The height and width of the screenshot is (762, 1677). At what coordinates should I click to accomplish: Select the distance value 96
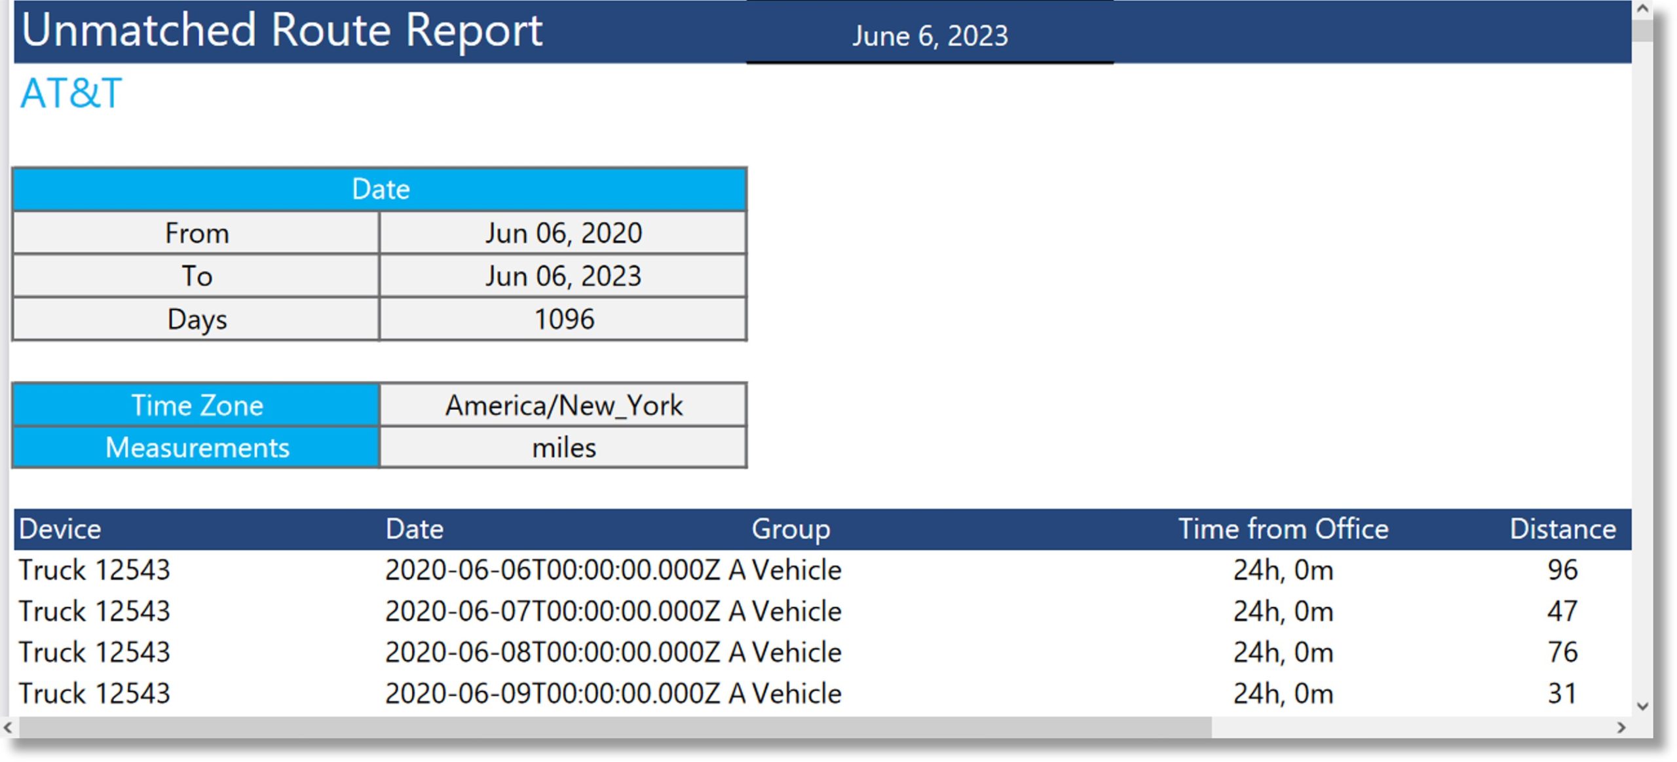pos(1562,570)
